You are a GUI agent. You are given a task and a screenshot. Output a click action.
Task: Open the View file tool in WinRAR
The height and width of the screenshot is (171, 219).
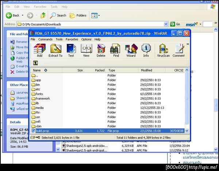(x=86, y=50)
